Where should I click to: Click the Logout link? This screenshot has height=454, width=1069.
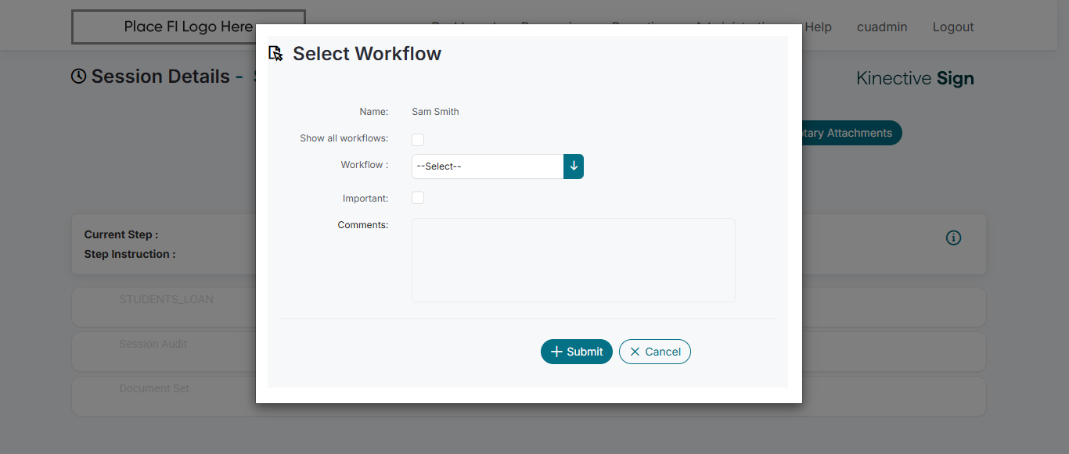tap(953, 27)
